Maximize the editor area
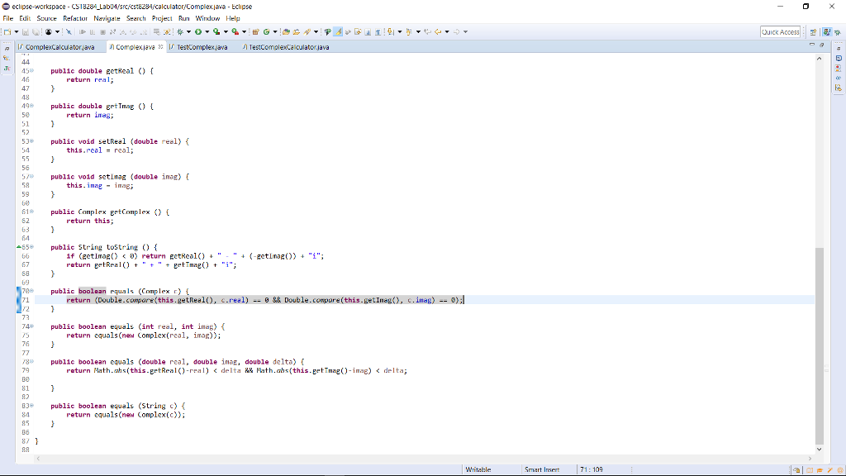Viewport: 846px width, 476px height. pyautogui.click(x=822, y=45)
